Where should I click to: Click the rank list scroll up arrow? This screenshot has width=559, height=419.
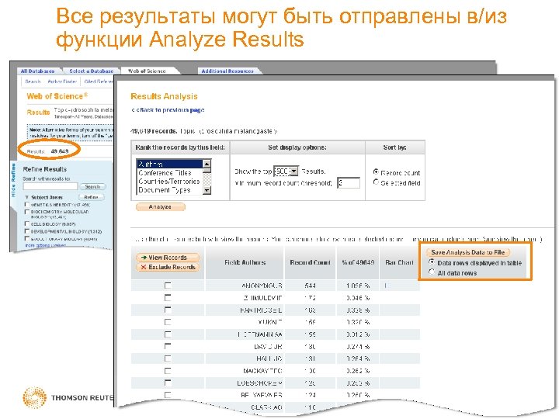coord(207,164)
